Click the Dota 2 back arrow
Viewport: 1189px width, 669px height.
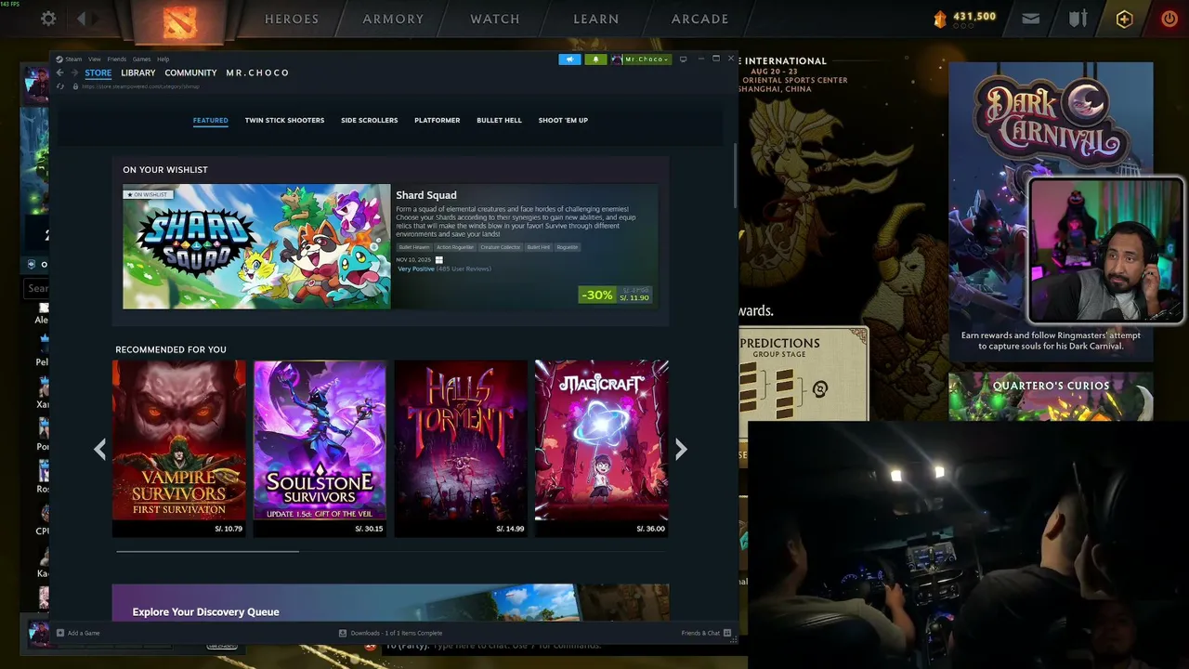(x=82, y=19)
